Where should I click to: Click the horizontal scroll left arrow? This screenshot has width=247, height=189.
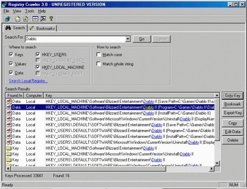coord(8,169)
